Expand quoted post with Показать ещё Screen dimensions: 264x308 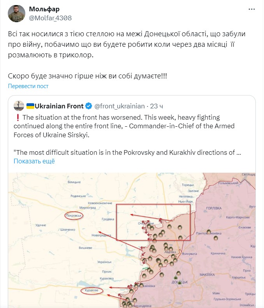(x=34, y=161)
